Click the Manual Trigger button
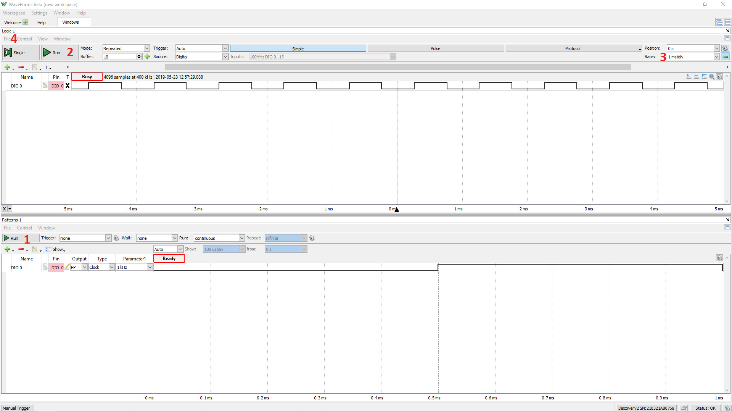The width and height of the screenshot is (732, 412). click(16, 408)
